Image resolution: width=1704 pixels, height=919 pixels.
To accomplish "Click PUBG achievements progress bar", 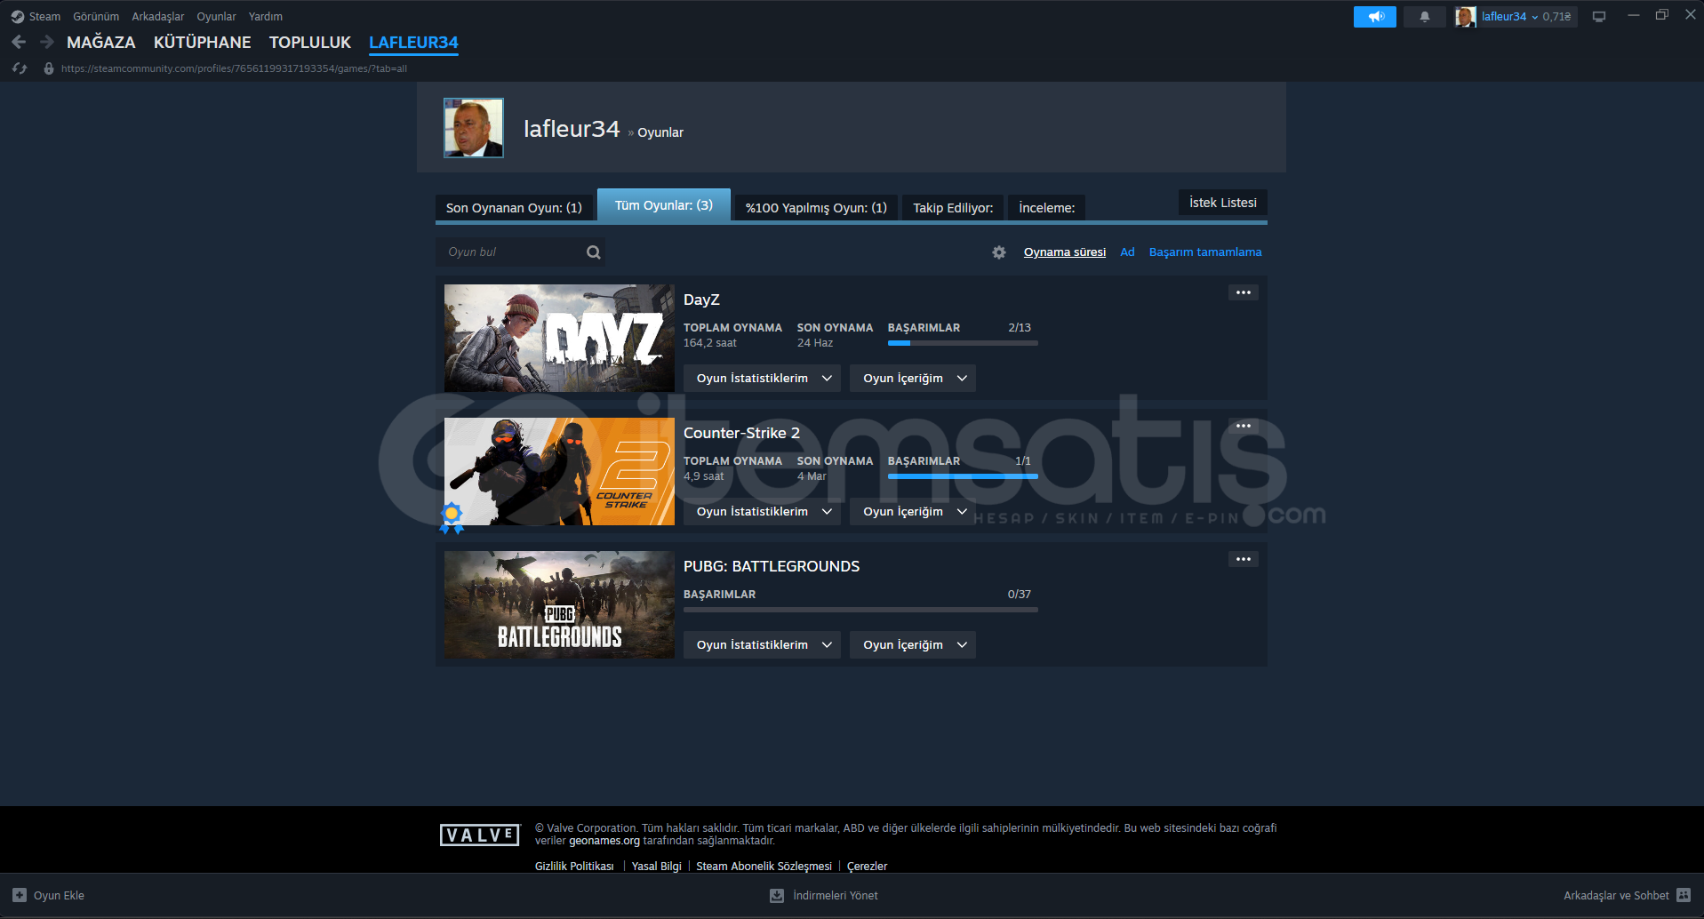I will (x=860, y=610).
